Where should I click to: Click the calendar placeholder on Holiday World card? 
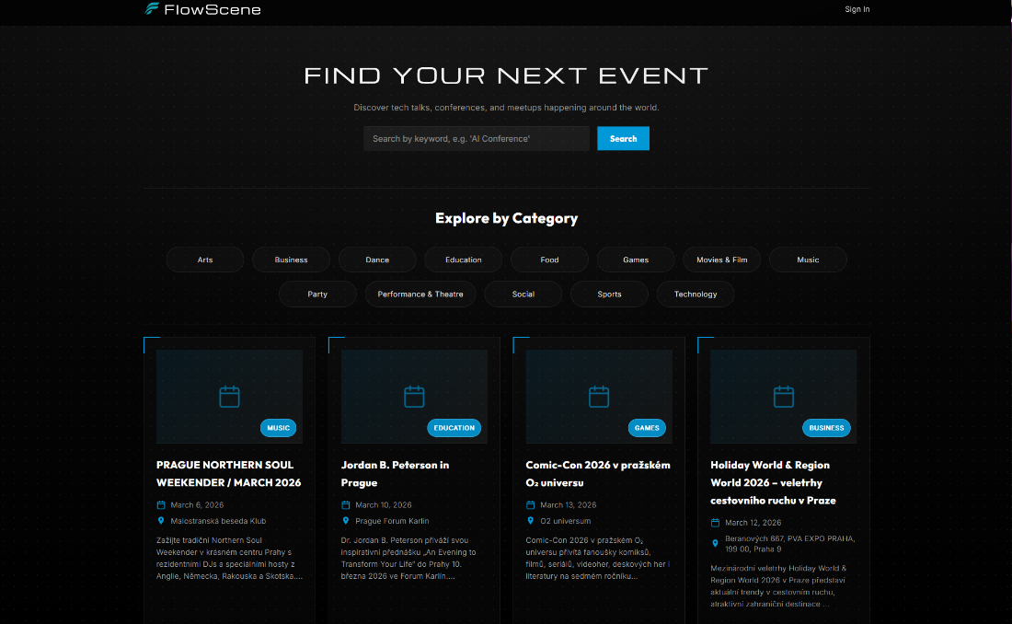pos(784,397)
